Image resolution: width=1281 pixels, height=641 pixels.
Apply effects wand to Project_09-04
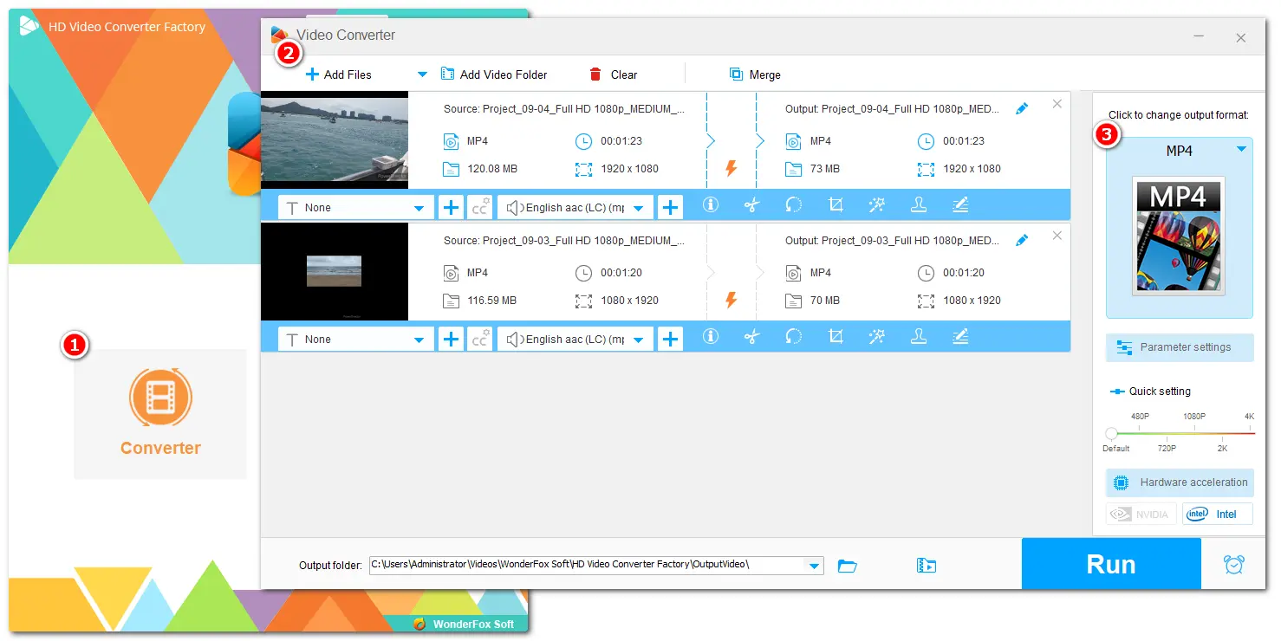(876, 205)
